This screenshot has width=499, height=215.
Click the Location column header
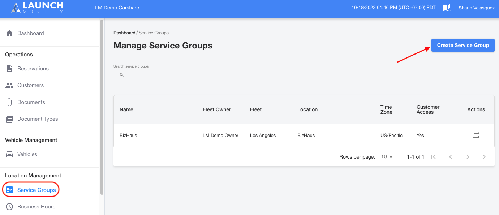tap(307, 109)
